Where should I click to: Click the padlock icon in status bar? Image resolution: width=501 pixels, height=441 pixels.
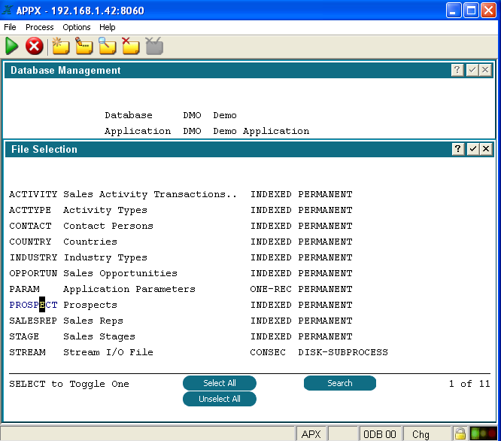pyautogui.click(x=459, y=433)
